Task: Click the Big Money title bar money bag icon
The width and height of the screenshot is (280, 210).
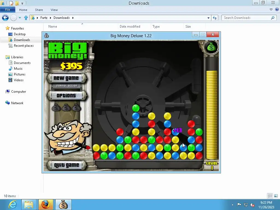Action: [x=46, y=36]
